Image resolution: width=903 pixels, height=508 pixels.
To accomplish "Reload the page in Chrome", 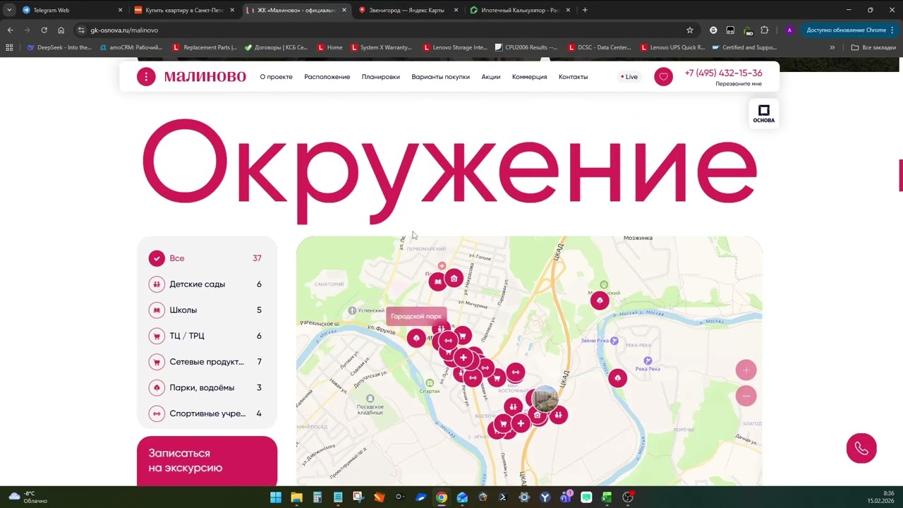I will coord(44,30).
